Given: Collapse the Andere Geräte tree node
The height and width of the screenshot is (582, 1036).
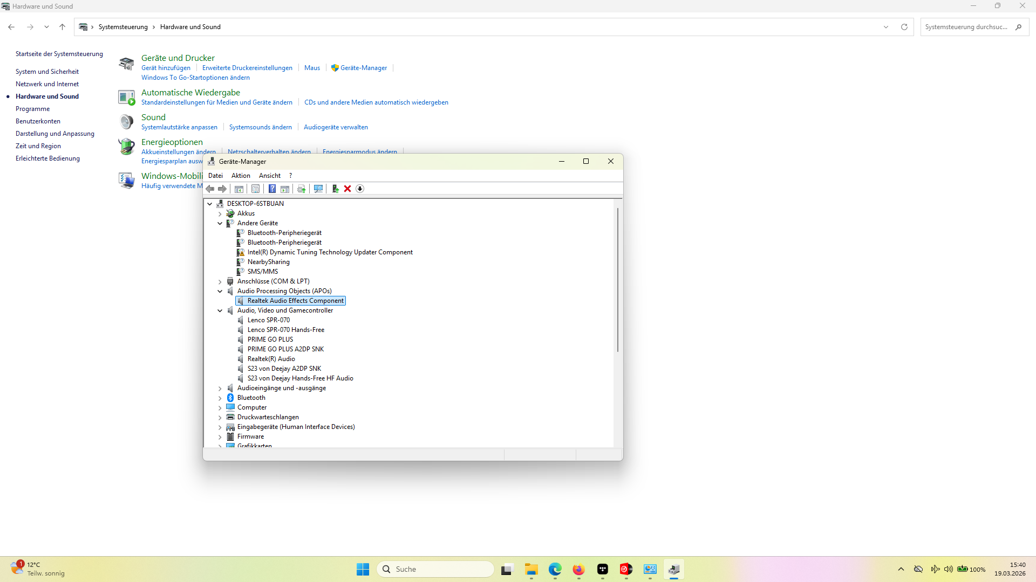Looking at the screenshot, I should tap(220, 223).
